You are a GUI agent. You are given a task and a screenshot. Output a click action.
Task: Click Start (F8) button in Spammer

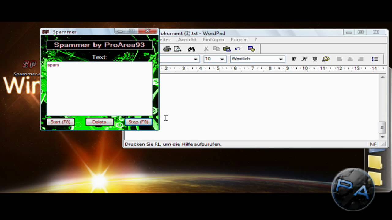60,122
